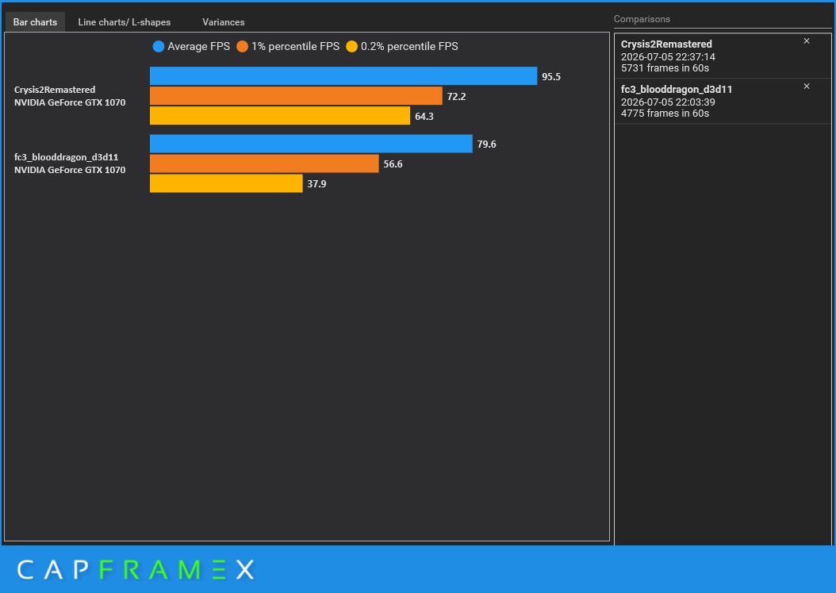
Task: Remove fc3_blooddragon_d3d11 comparison with its X
Action: tap(806, 87)
